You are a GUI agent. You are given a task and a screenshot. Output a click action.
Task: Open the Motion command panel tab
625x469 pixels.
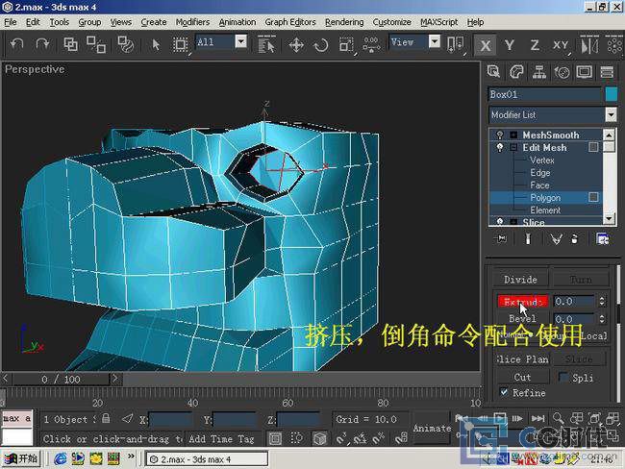coord(562,72)
